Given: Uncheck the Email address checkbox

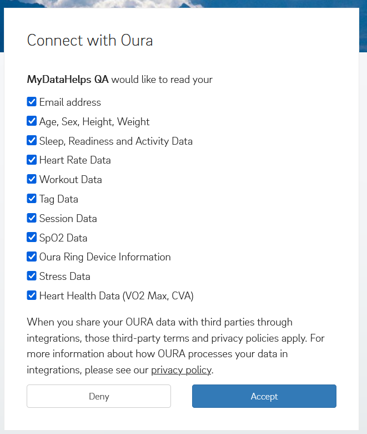Looking at the screenshot, I should coord(32,102).
